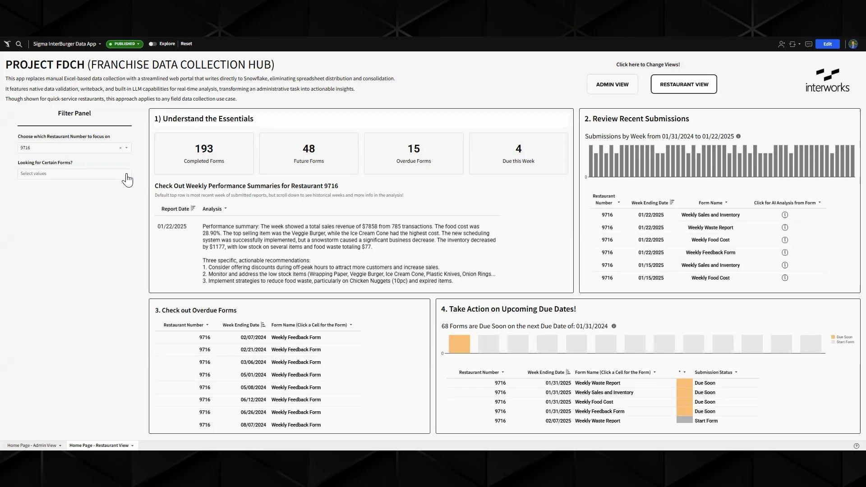Select Home Page - Restaurant View tab
The image size is (866, 487).
pos(99,446)
